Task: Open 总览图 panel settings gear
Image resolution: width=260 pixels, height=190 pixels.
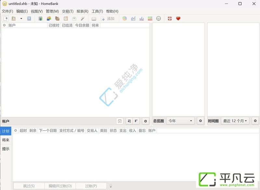Action: 201,121
